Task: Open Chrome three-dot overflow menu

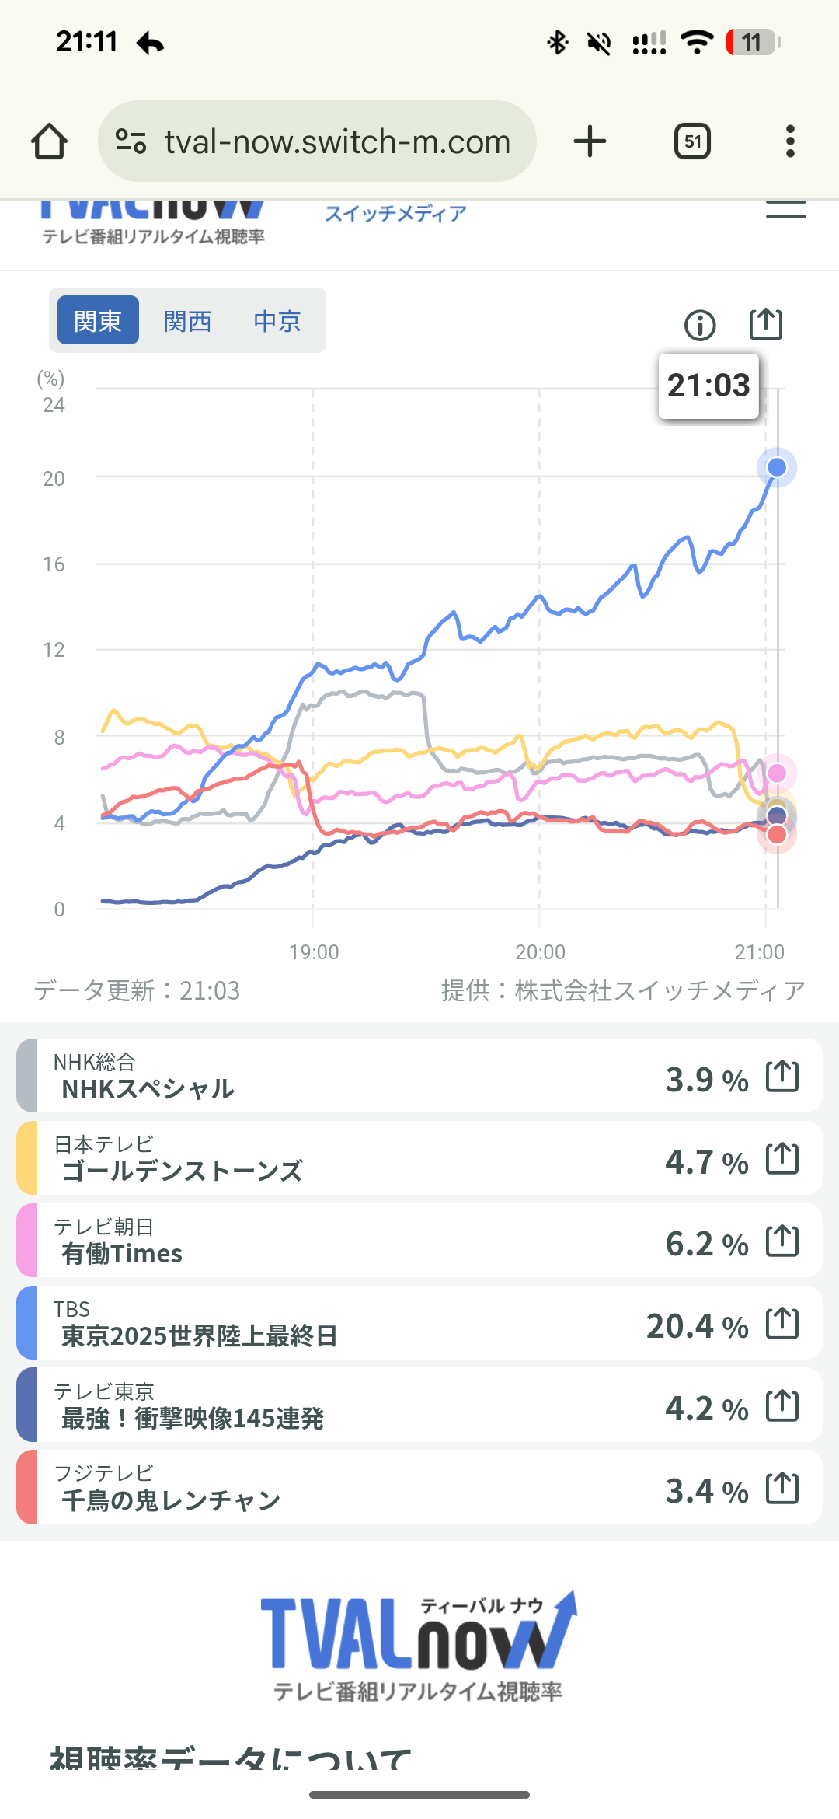Action: point(790,141)
